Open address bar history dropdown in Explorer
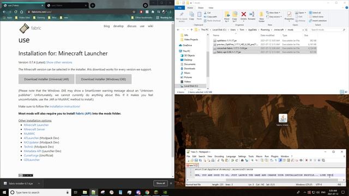Viewport: 349px width, 196px height. pos(303,30)
